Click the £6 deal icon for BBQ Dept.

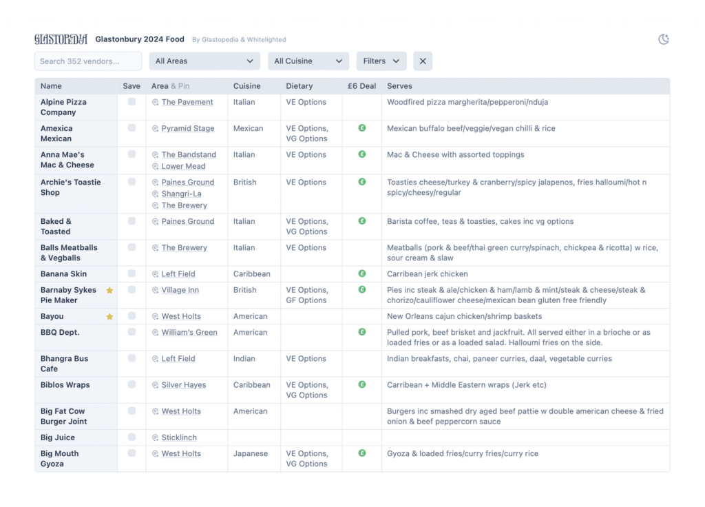362,332
